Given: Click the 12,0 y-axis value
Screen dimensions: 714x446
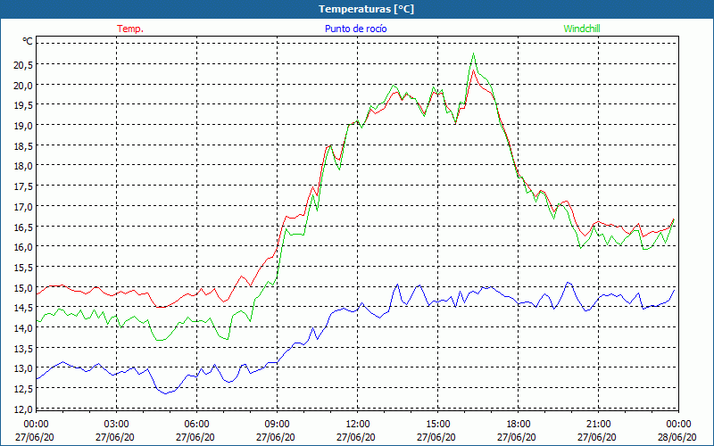Looking at the screenshot, I should pos(23,409).
